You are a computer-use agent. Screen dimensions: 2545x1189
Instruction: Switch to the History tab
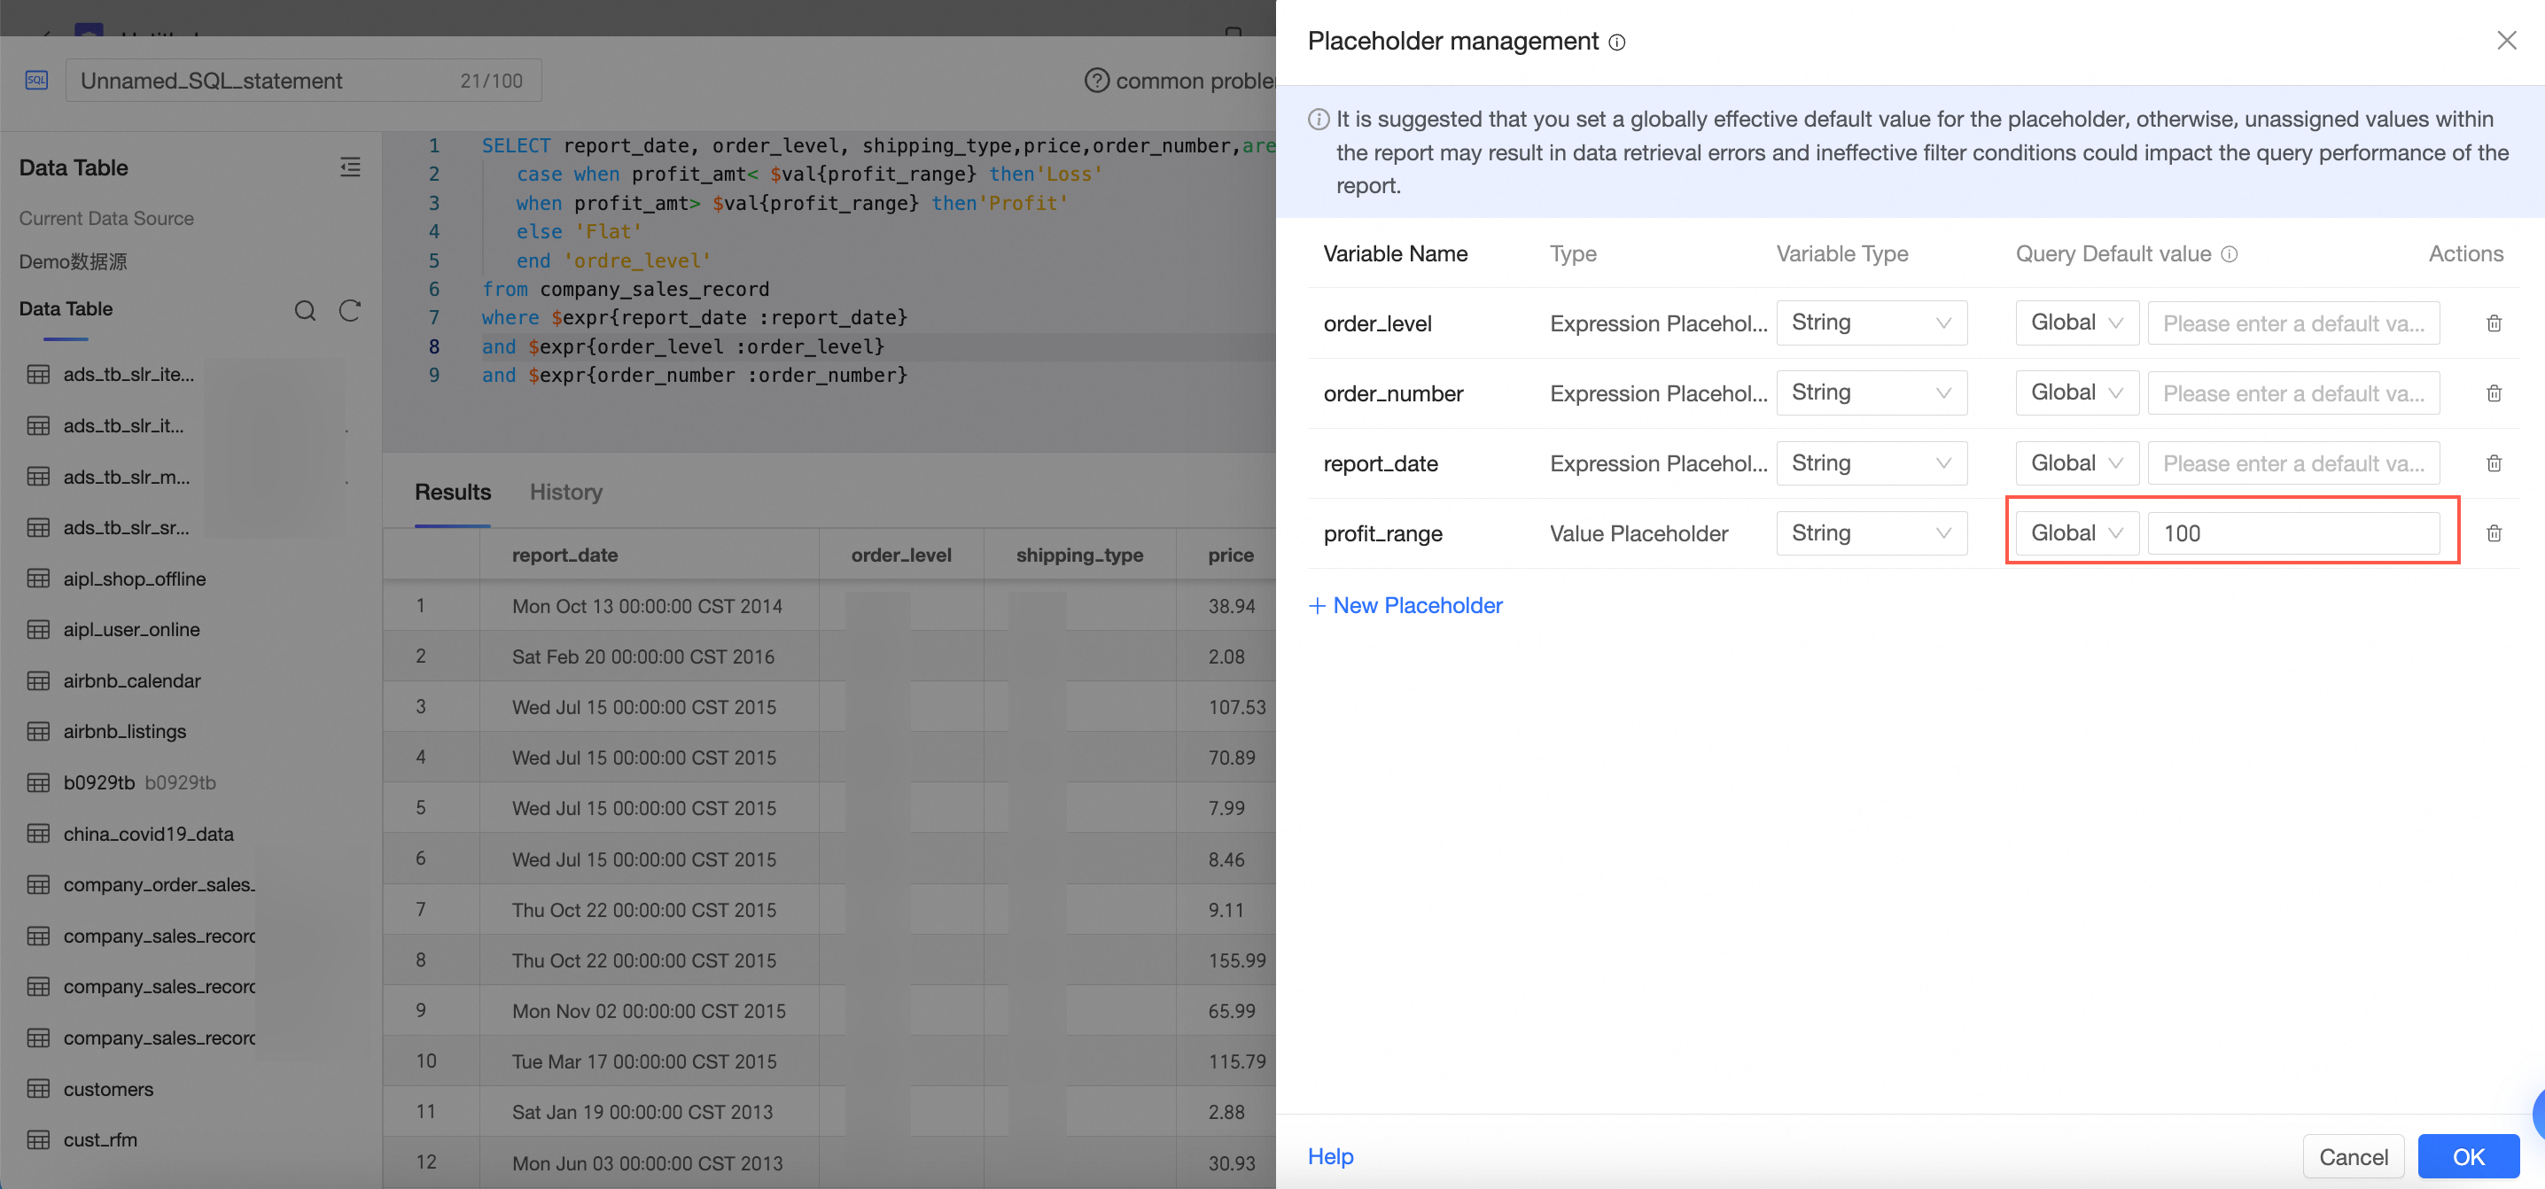pos(565,492)
